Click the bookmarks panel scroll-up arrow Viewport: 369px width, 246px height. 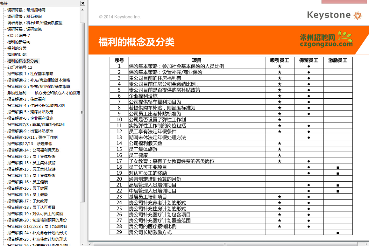coord(82,10)
